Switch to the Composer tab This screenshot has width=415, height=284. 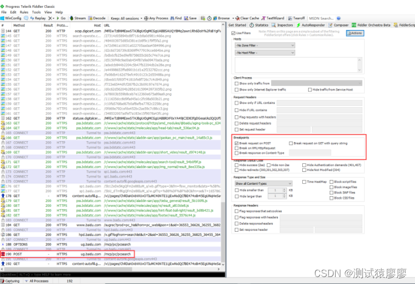coord(338,25)
